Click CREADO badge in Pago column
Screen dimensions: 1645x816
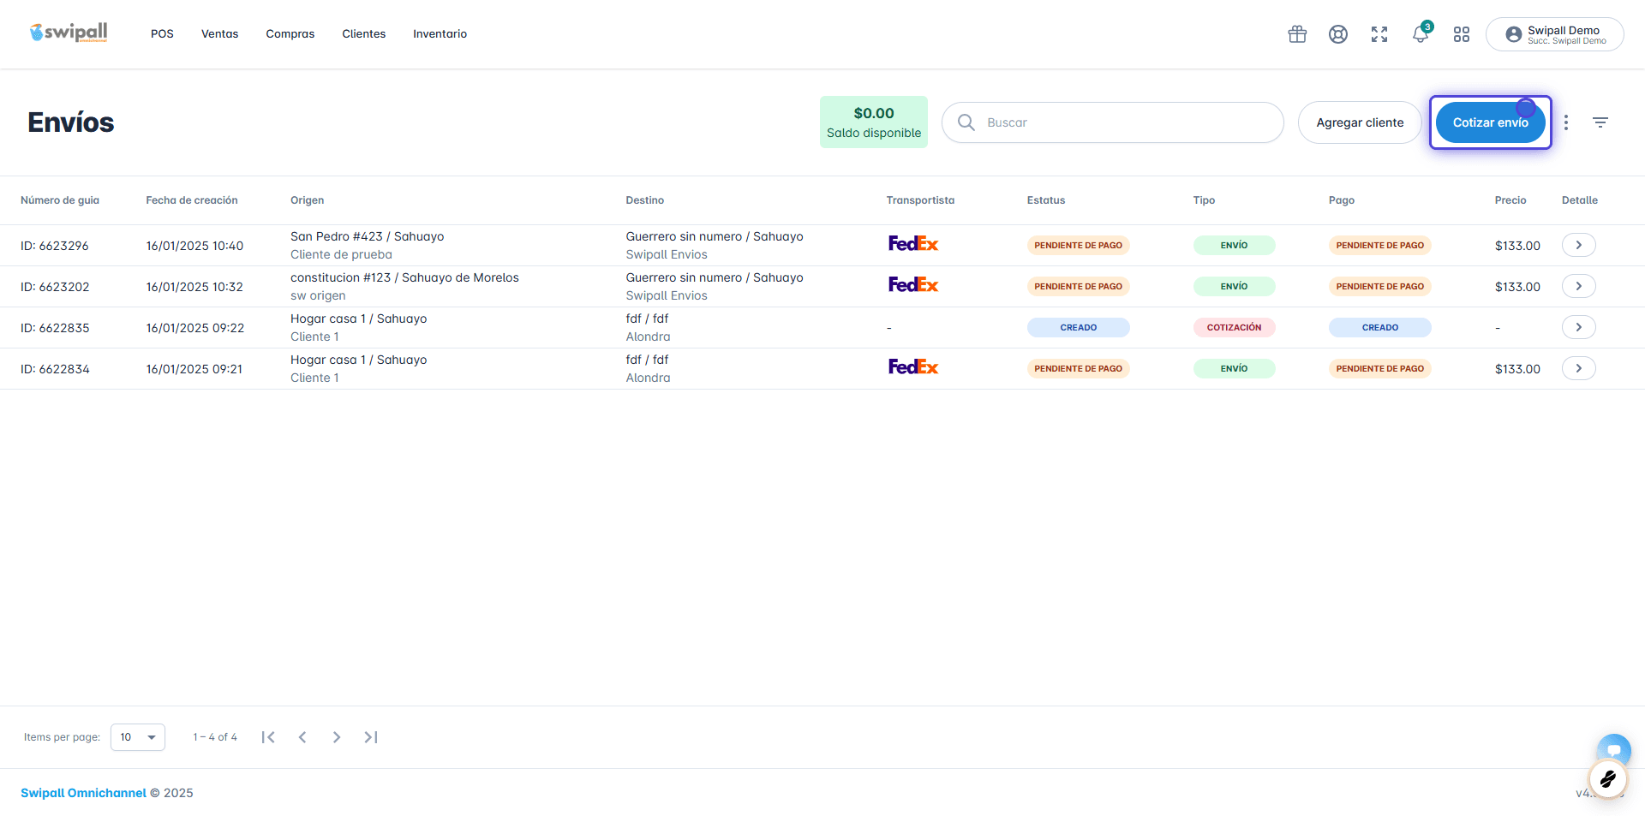click(x=1380, y=327)
